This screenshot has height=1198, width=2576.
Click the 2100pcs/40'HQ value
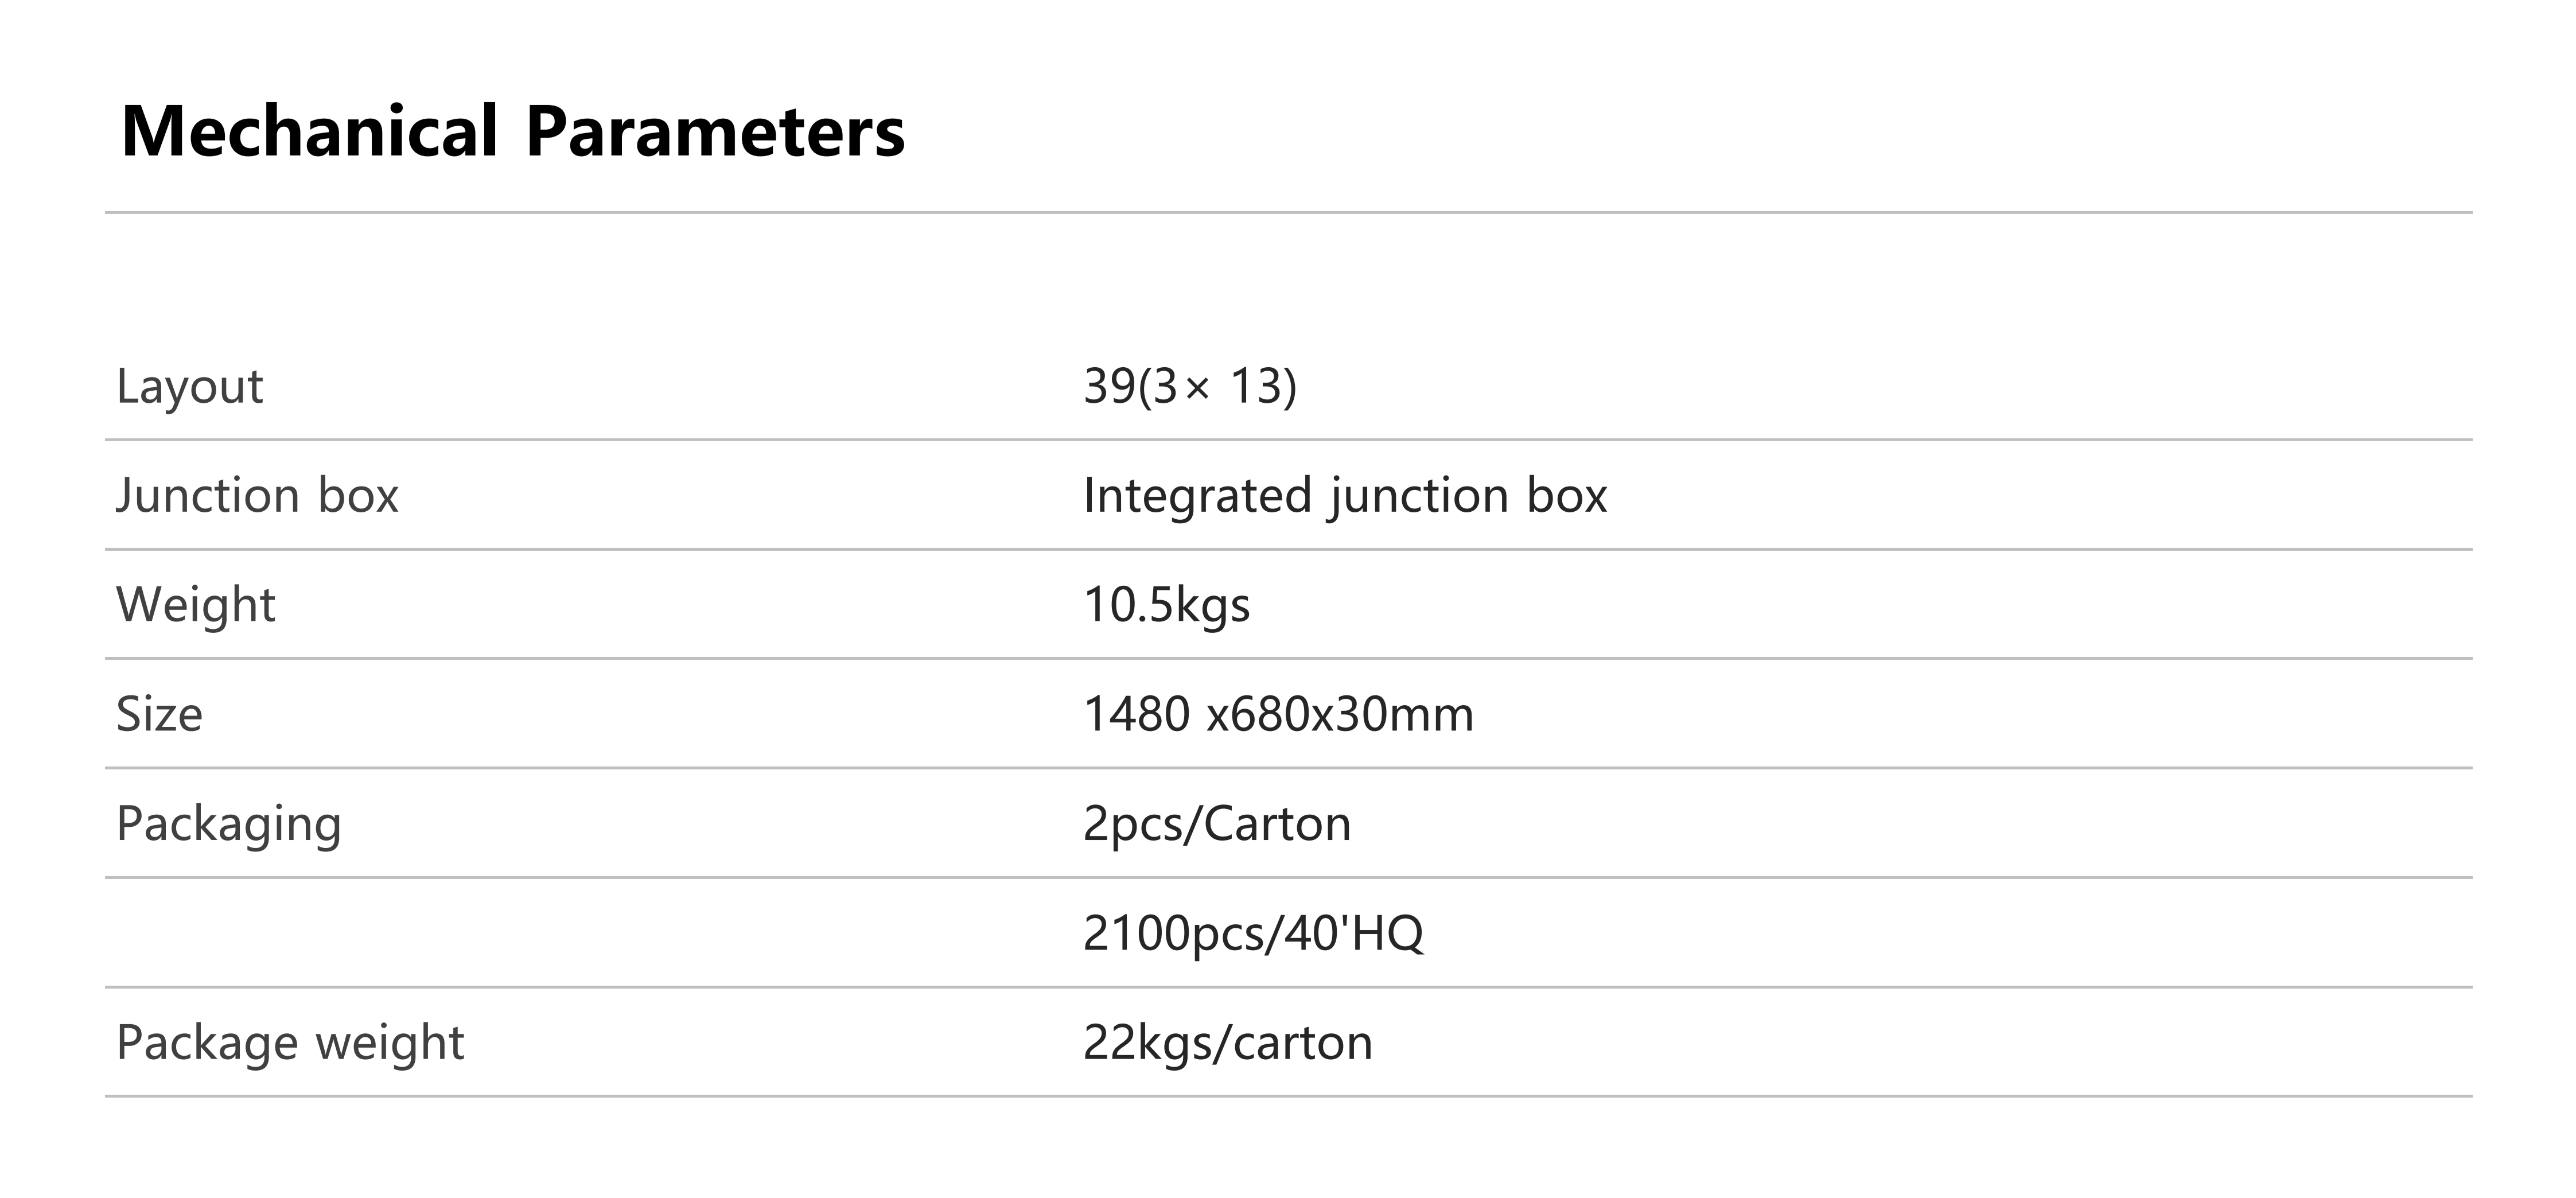click(1253, 933)
